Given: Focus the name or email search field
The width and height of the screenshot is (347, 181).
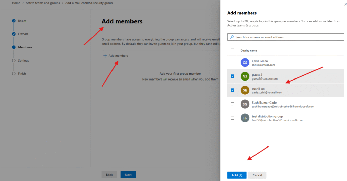Looking at the screenshot, I should (288, 37).
